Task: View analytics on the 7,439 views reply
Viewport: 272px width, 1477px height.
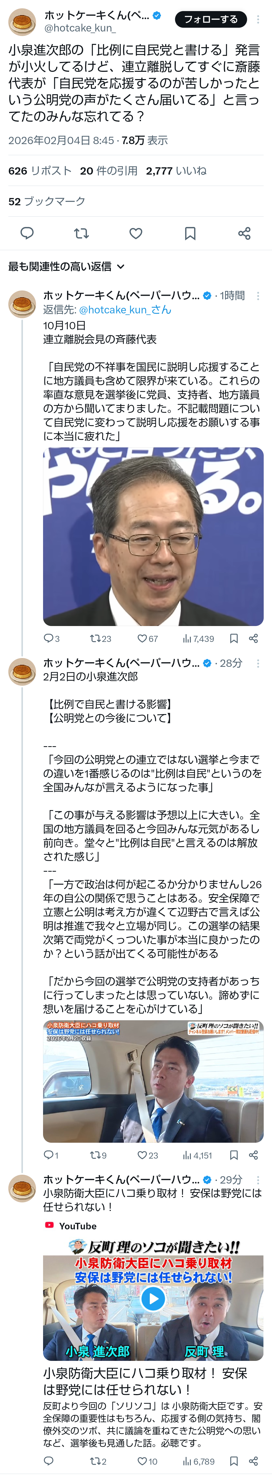Action: (198, 639)
